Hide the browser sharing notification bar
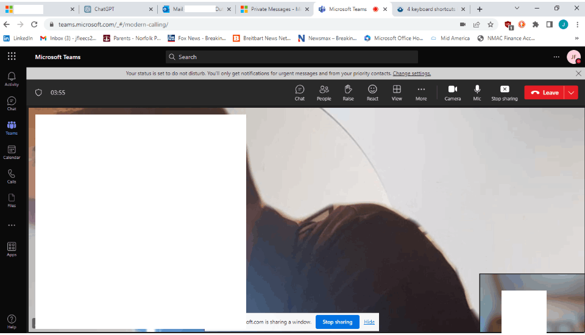The image size is (585, 335). (369, 322)
